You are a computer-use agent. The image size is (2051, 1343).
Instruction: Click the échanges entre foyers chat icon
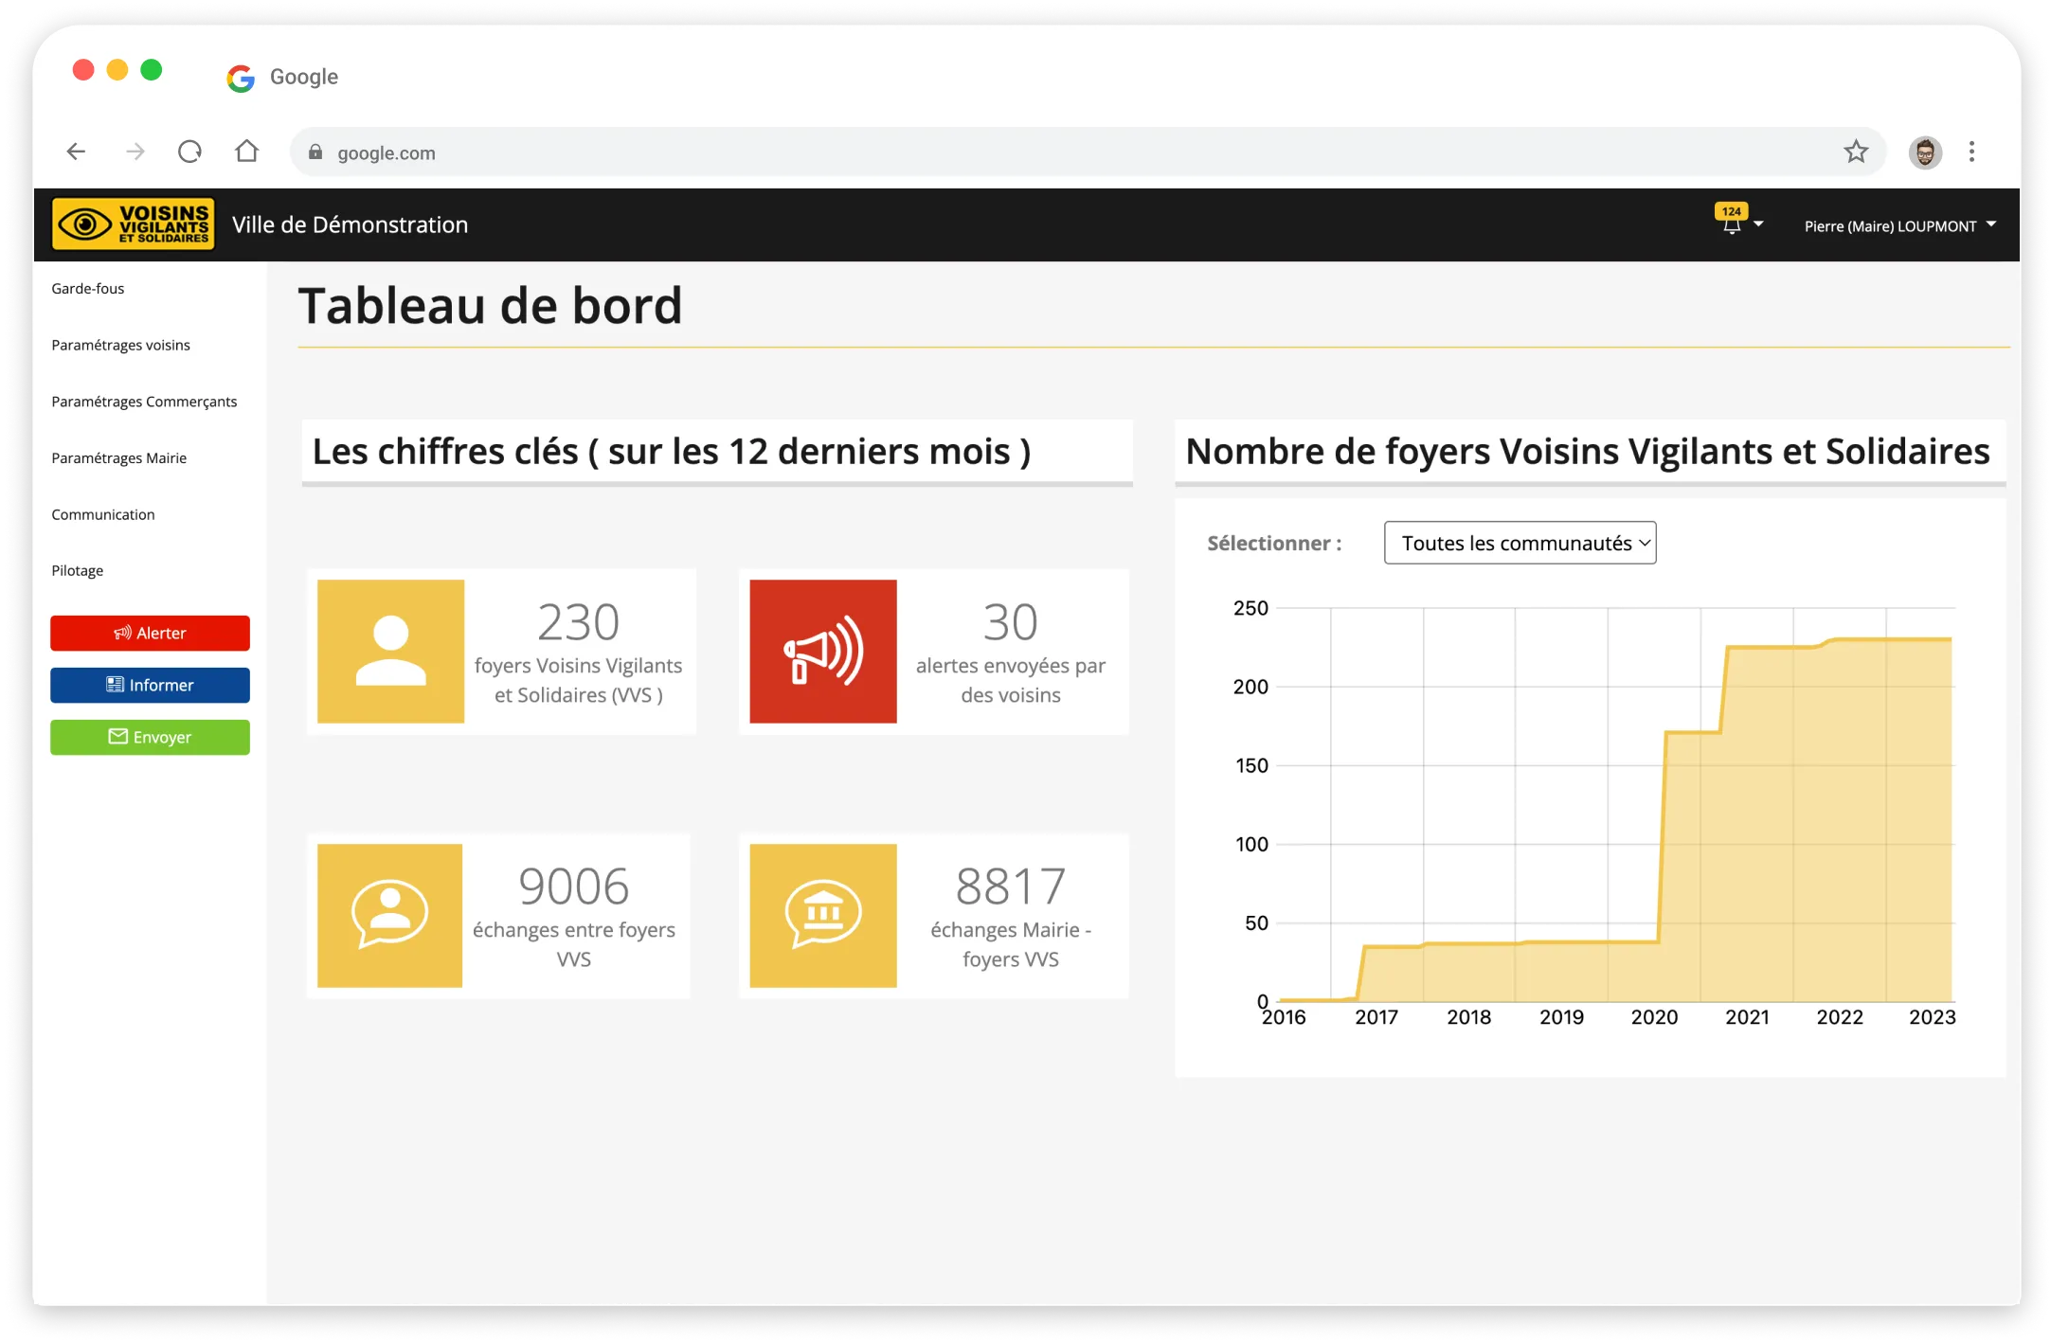389,915
